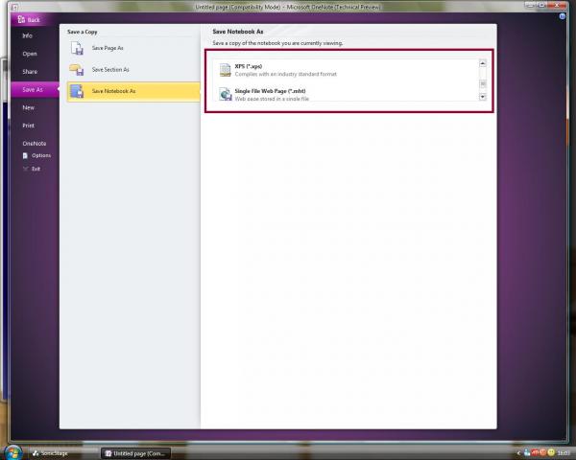Click Untitled page taskbar button
This screenshot has height=460, width=576.
pos(136,453)
